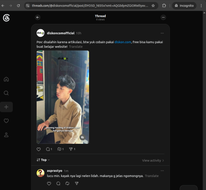Share asprastyo's comment
Screen dimensions: 206x190
click(77, 183)
